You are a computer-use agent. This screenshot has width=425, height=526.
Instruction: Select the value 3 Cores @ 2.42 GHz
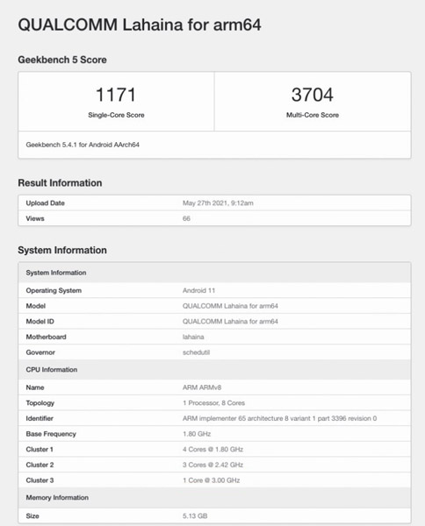(x=212, y=465)
